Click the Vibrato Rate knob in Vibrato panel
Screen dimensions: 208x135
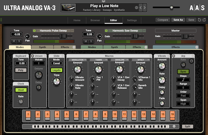point(162,80)
